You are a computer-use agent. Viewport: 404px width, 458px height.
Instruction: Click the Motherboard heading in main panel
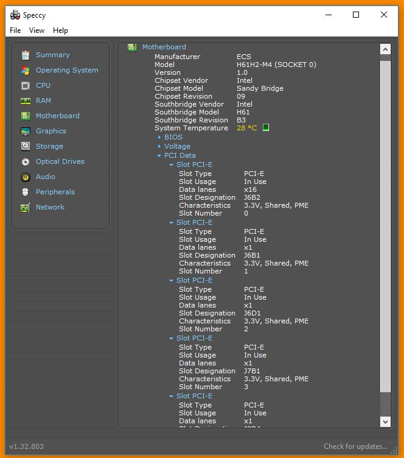click(x=164, y=47)
